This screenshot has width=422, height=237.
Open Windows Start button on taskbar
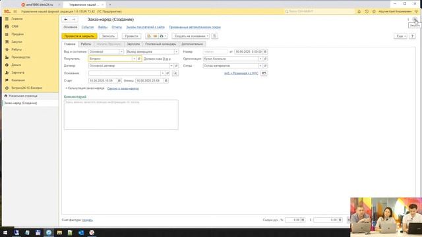click(5, 232)
